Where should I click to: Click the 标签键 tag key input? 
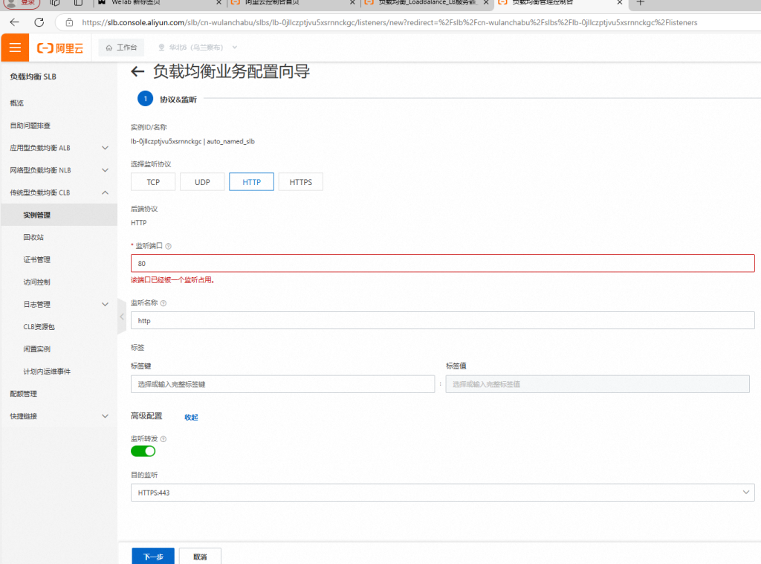(x=282, y=384)
